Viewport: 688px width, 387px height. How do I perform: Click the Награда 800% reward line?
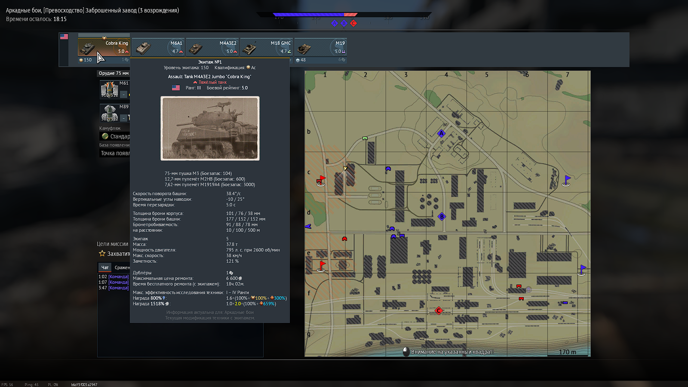209,298
